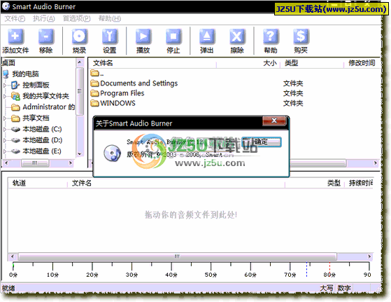Image resolution: width=391 pixels, height=302 pixels.
Task: Click the red dashed 80分 marker on ruler
Action: pos(329,269)
